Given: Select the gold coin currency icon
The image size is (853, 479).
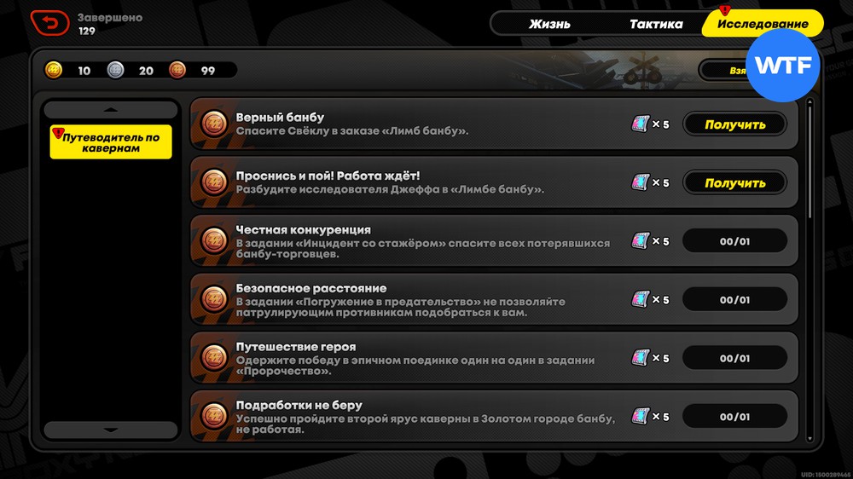Looking at the screenshot, I should click(53, 70).
